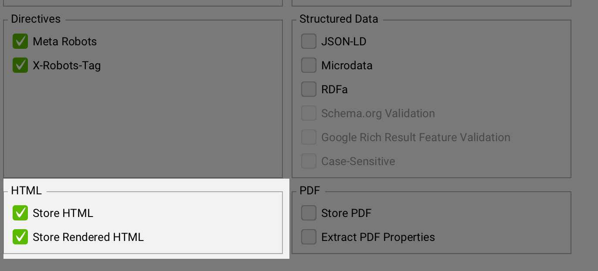Check Google Rich Result Feature Validation

[309, 137]
